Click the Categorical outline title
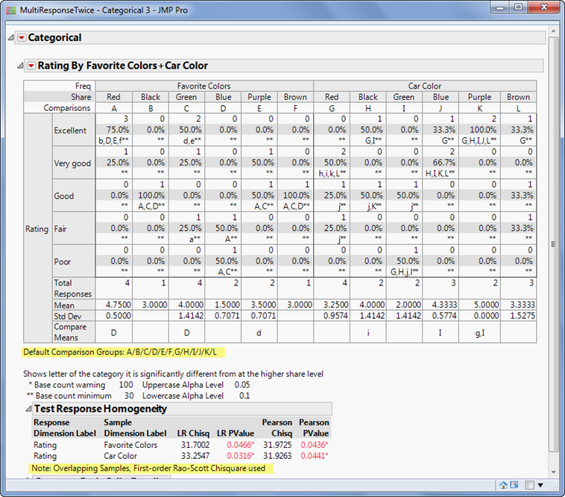The height and width of the screenshot is (497, 565). 54,37
